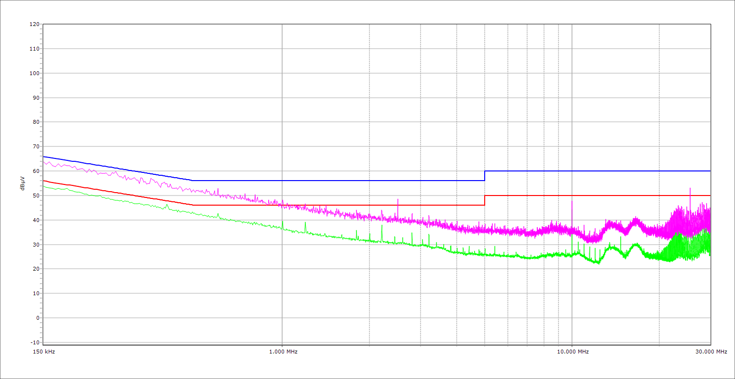The image size is (735, 379).
Task: Click the magenta trace start at 150 kHz
Action: pyautogui.click(x=44, y=162)
